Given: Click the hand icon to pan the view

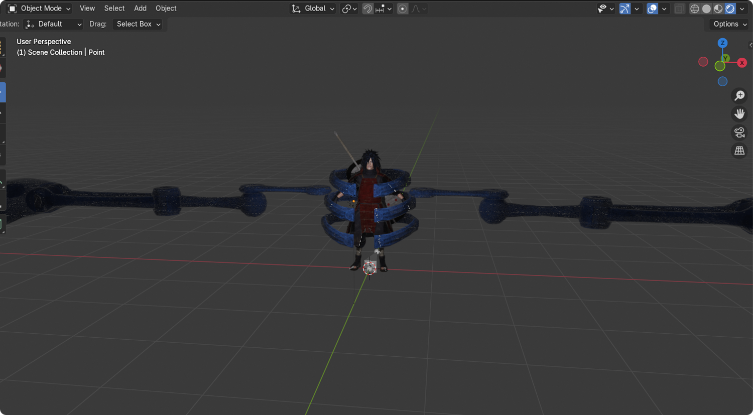Looking at the screenshot, I should pos(739,114).
